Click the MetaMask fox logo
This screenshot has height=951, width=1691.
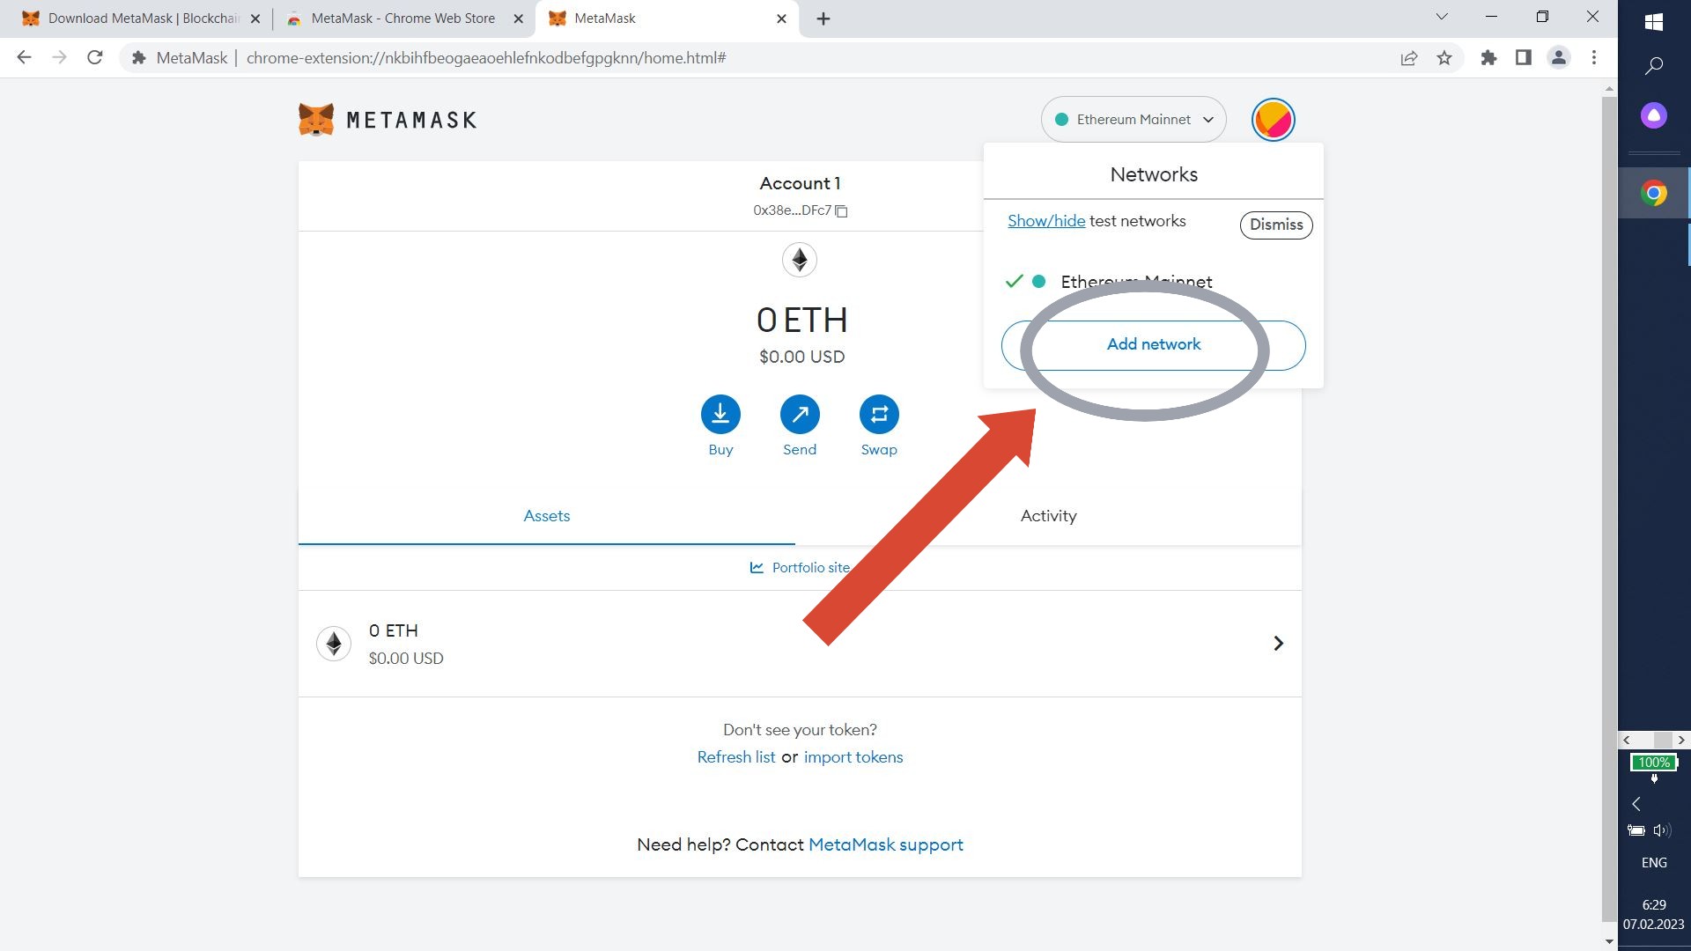pos(316,120)
